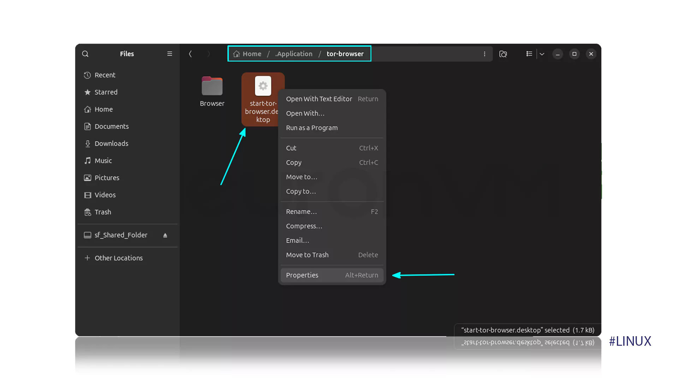The height and width of the screenshot is (381, 678).
Task: Minimize the Files window
Action: pos(558,54)
